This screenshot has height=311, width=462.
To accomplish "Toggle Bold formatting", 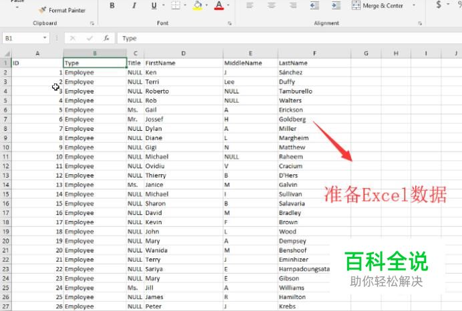I will [112, 5].
